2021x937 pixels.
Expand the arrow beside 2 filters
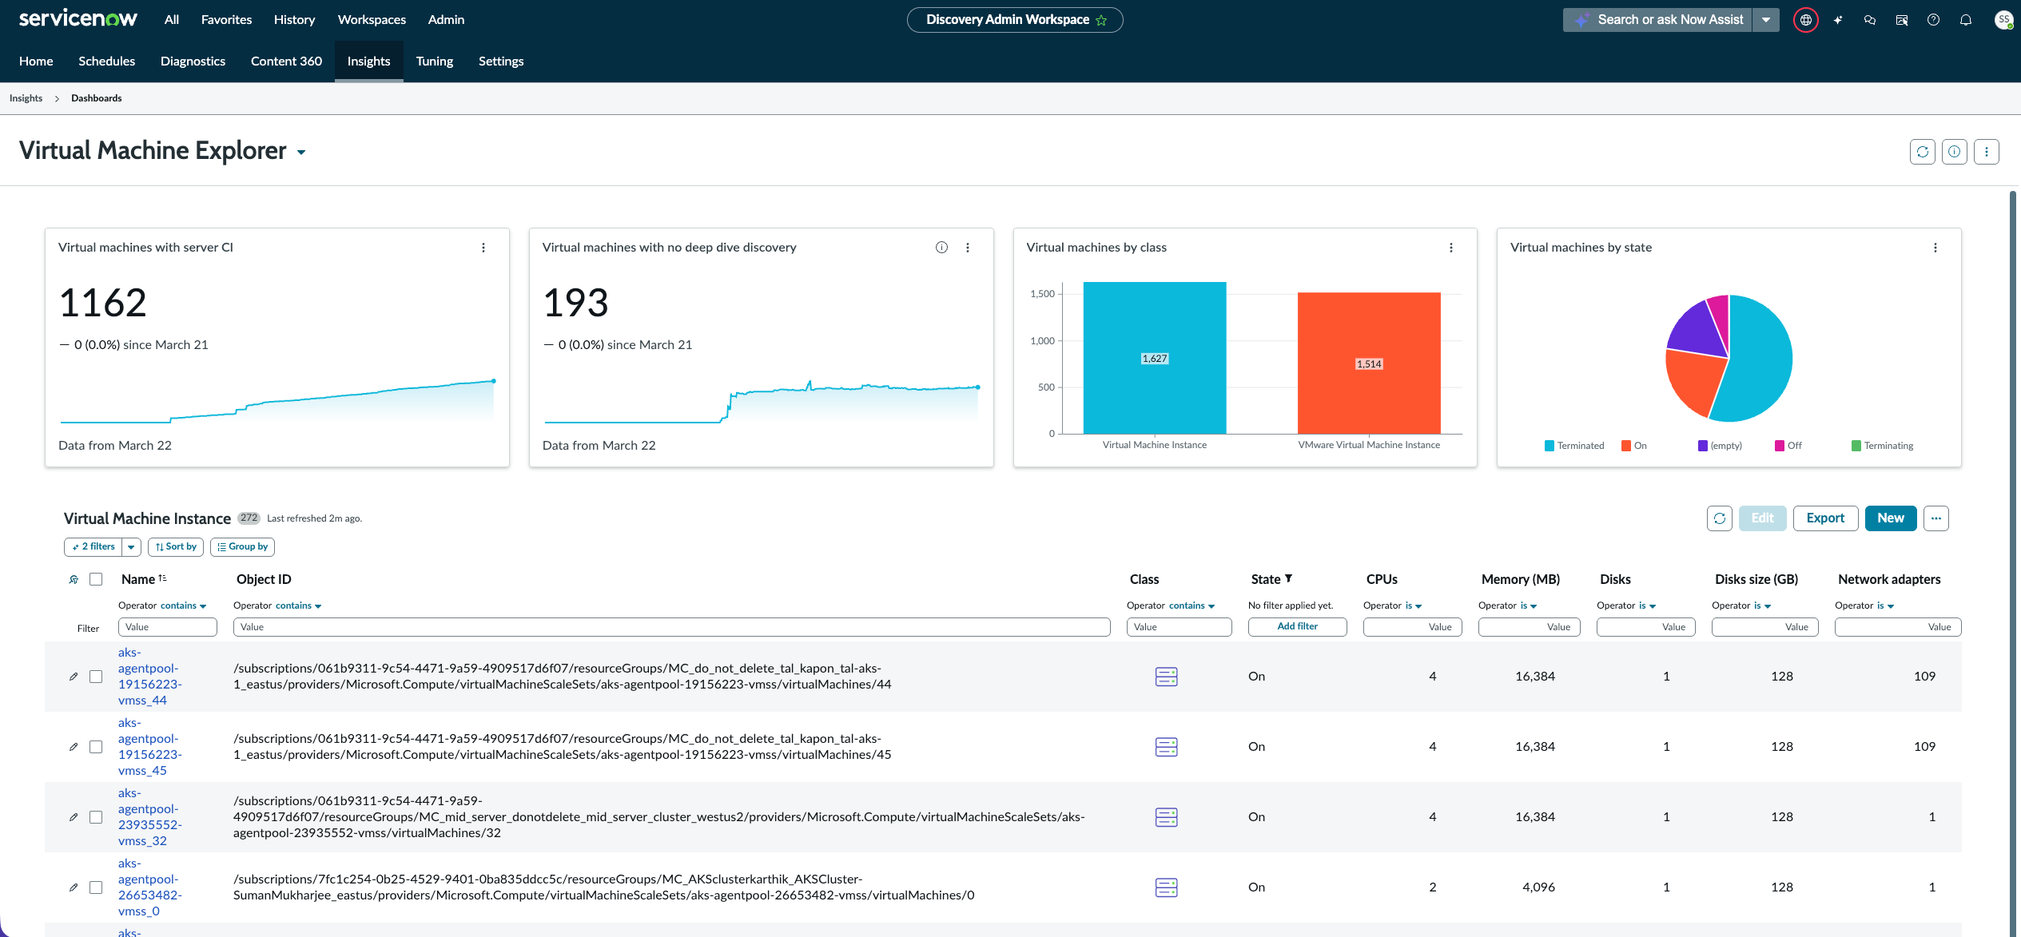point(131,547)
